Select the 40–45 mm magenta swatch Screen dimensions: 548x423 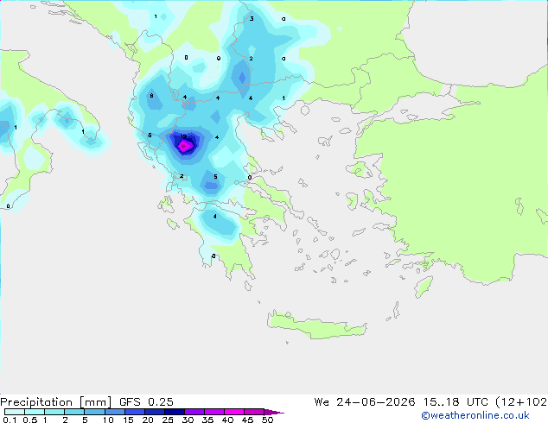[234, 412]
